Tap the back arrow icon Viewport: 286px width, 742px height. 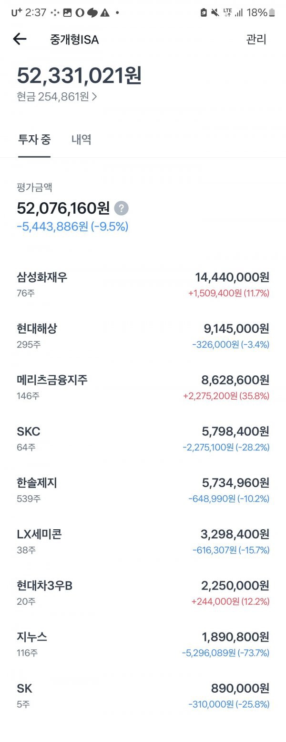(x=20, y=39)
